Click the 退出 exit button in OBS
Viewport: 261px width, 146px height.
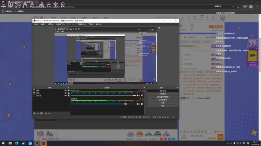(162, 106)
